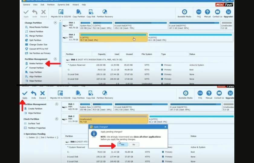Screen dimensions: 254x163
Task: Open Manual from lower window toolbar
Action: click(x=209, y=95)
